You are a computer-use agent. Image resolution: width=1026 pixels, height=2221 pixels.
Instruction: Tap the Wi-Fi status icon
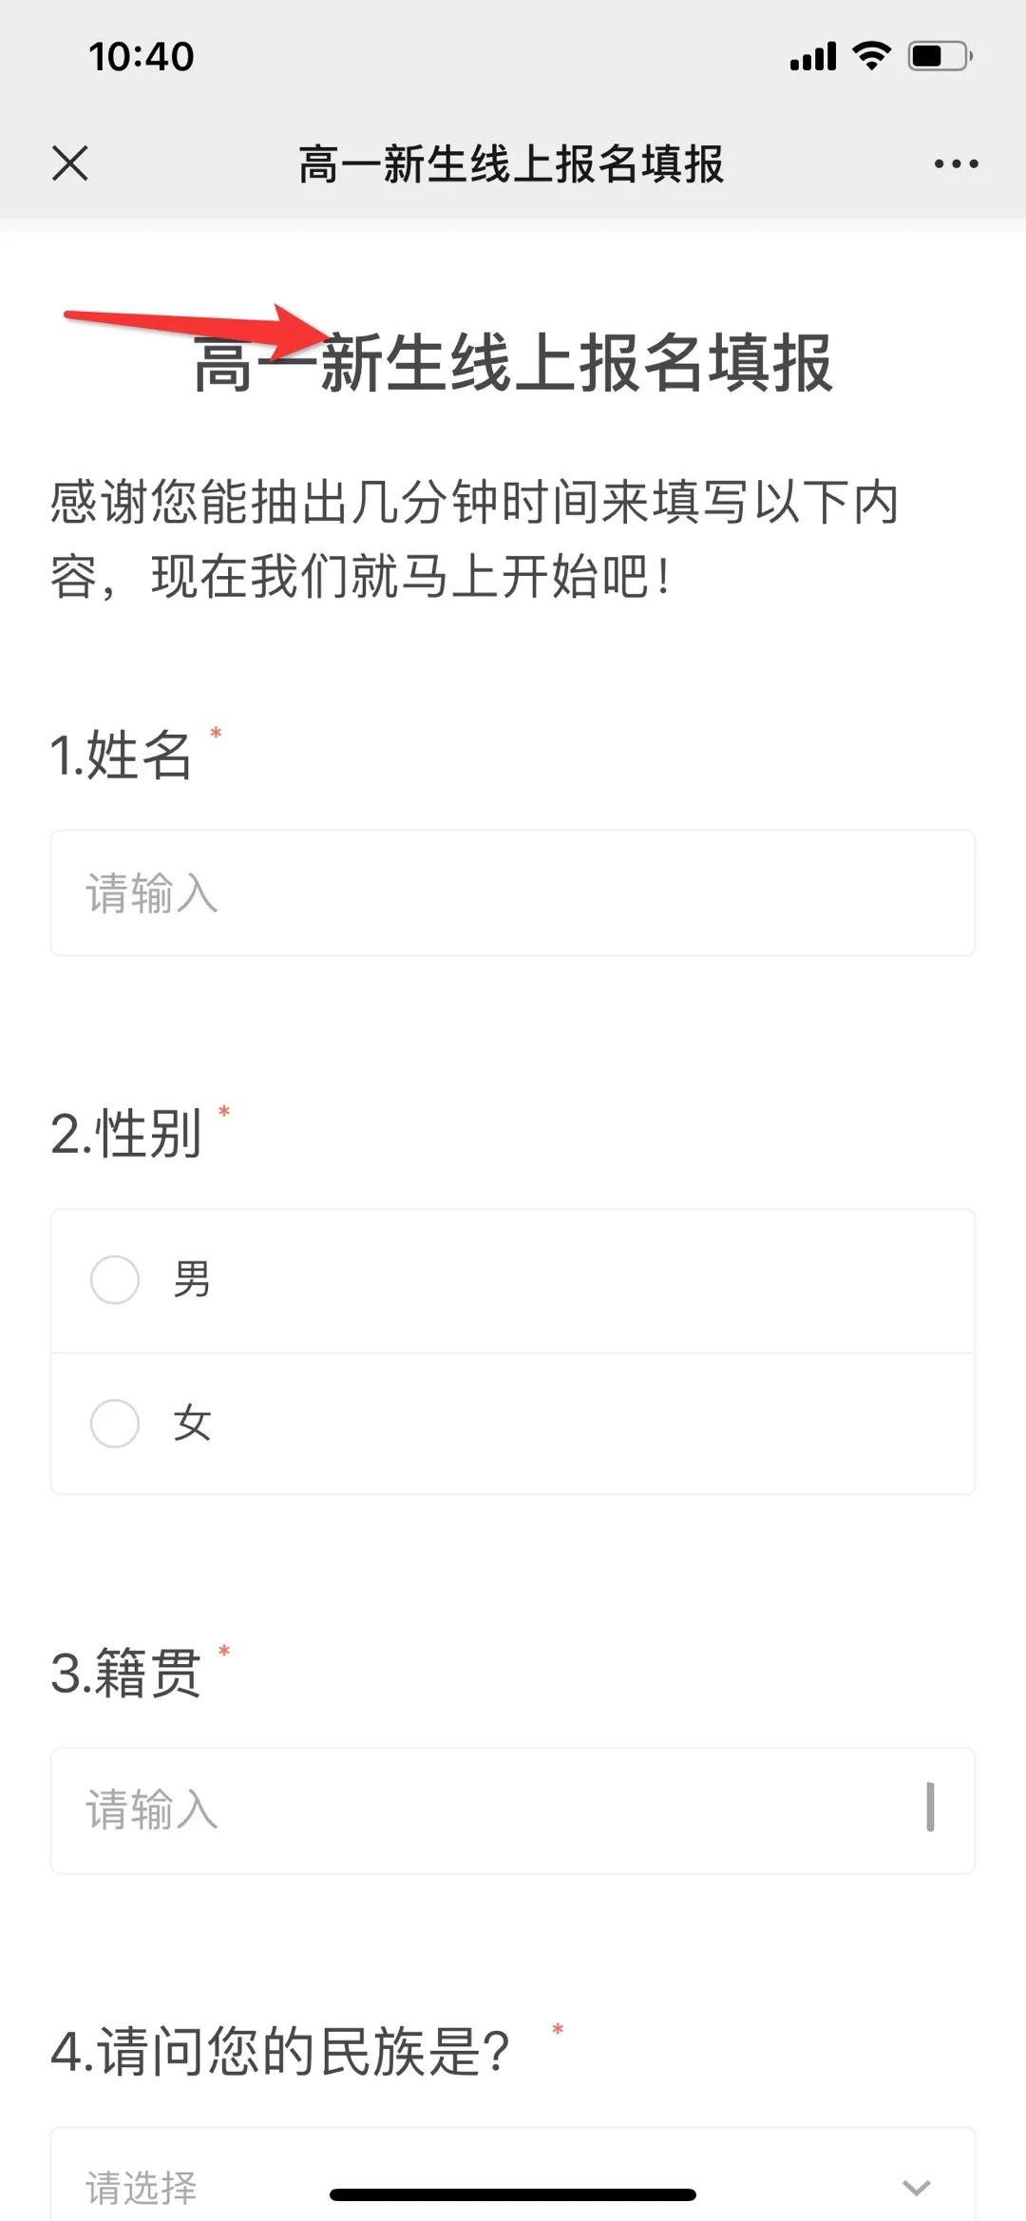click(871, 56)
